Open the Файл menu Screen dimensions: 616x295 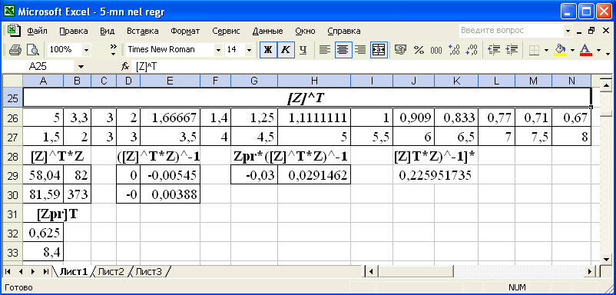tap(38, 31)
